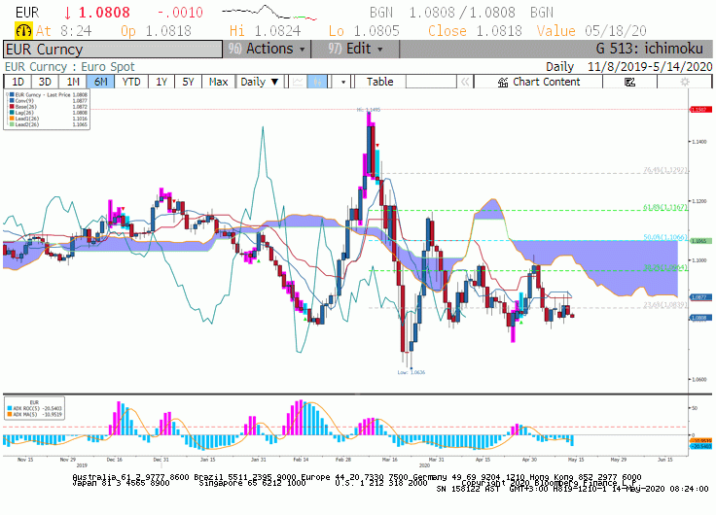Click the Value 05/18/20 header field
Image resolution: width=716 pixels, height=515 pixels.
point(591,31)
